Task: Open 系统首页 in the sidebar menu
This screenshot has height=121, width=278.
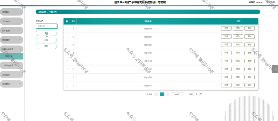Action: [x=11, y=12]
